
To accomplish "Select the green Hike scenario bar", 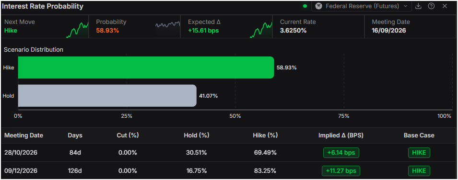I will [x=146, y=67].
